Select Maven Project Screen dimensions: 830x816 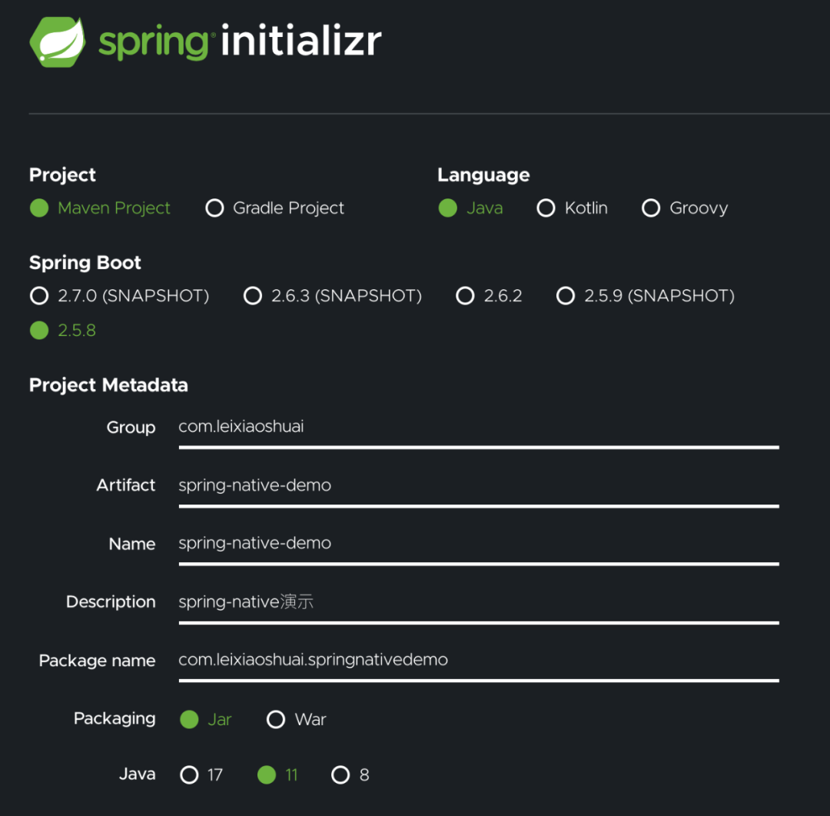click(39, 208)
